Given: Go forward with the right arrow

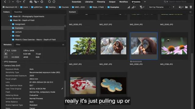Looking at the screenshot, I should 9,2.
